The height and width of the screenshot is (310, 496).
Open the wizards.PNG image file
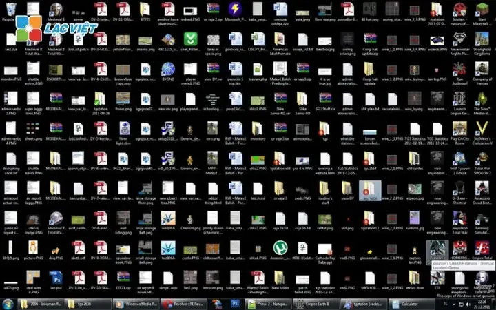click(x=436, y=40)
